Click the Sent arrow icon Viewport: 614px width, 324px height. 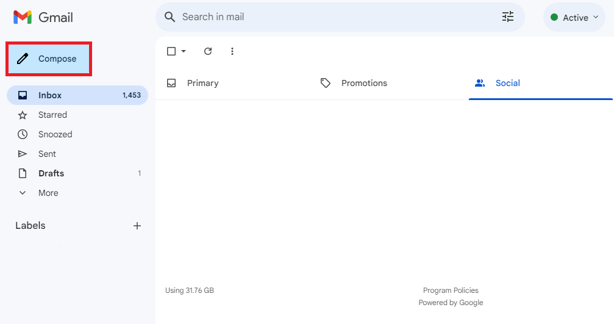23,154
